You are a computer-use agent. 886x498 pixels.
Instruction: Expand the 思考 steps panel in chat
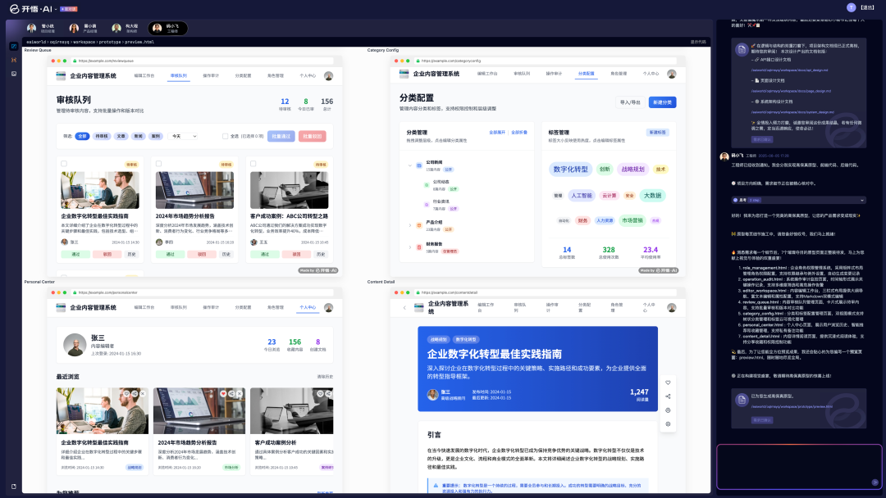click(798, 200)
